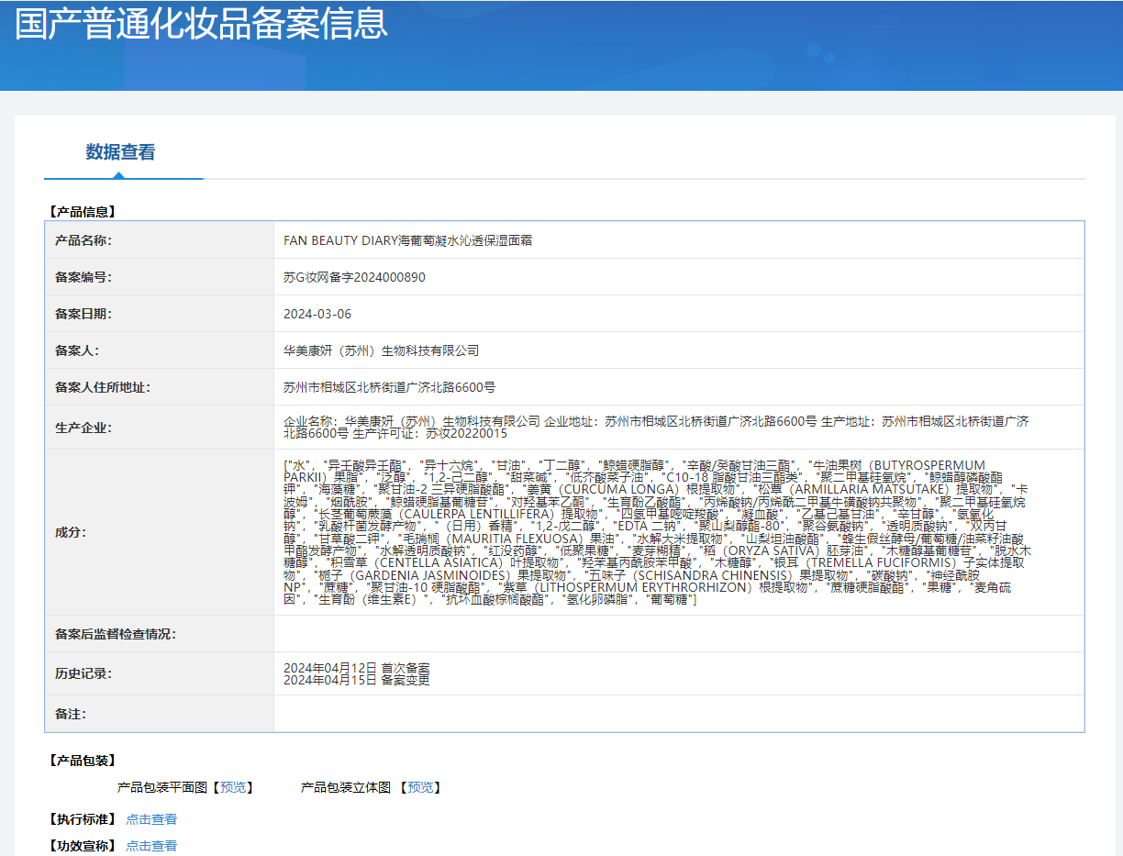The height and width of the screenshot is (856, 1123).
Task: Click the 备案后监督检查情况 row label
Action: (x=115, y=634)
